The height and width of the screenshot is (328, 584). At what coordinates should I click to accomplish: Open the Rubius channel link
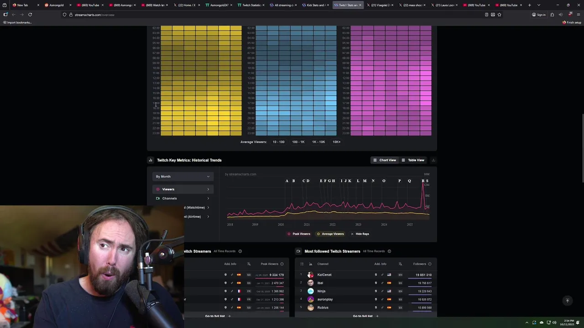(323, 307)
